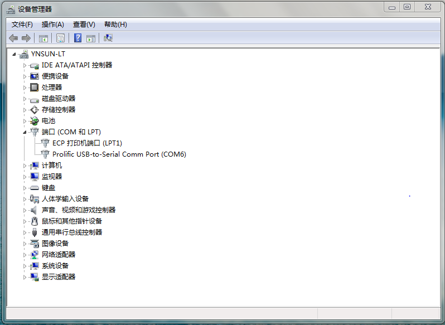Click the IDE ATA/ATAPI 控制器 icon

(x=35, y=65)
